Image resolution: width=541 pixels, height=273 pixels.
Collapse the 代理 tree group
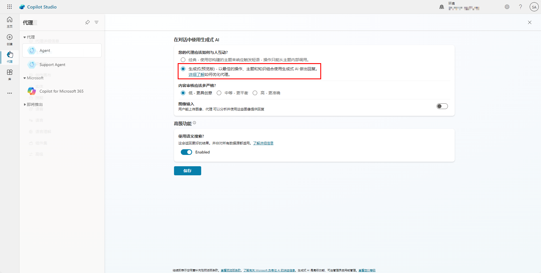click(x=25, y=37)
